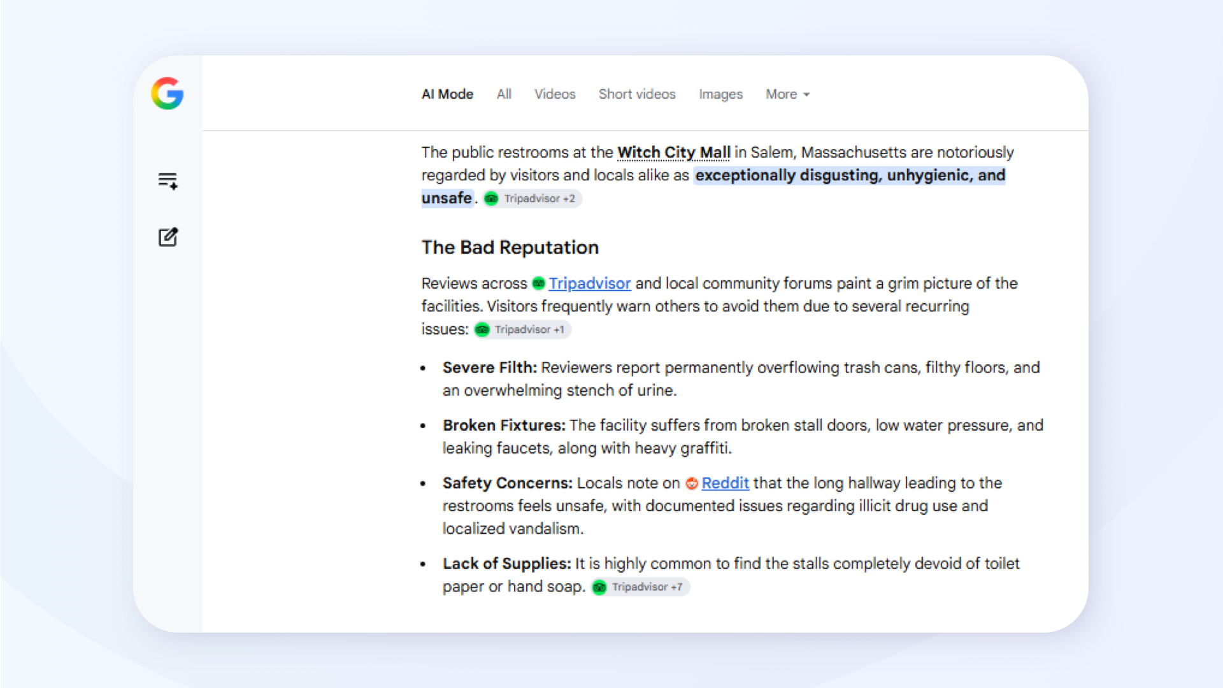Open the Images tab
Image resolution: width=1223 pixels, height=688 pixels.
(x=720, y=94)
